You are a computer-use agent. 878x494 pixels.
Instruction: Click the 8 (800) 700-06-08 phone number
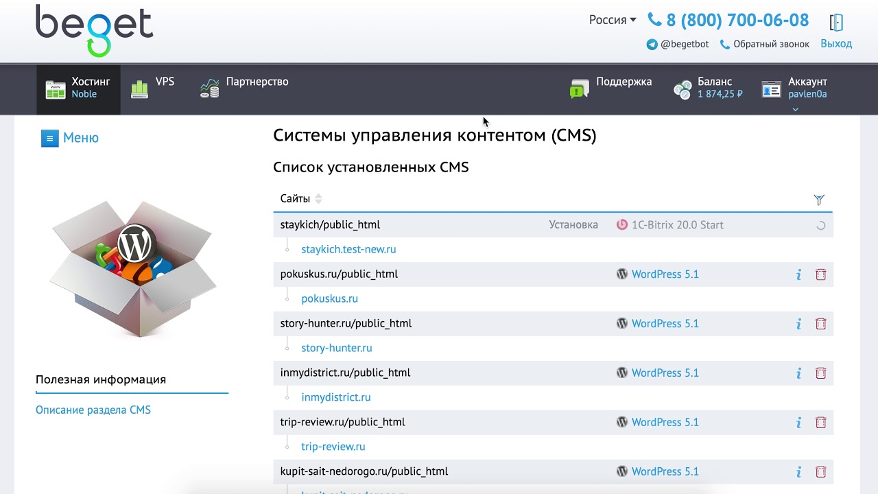[x=737, y=20]
